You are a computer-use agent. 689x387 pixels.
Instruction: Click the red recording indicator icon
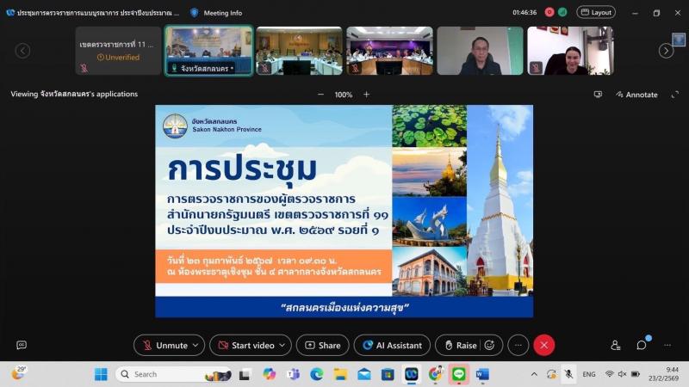tap(549, 12)
